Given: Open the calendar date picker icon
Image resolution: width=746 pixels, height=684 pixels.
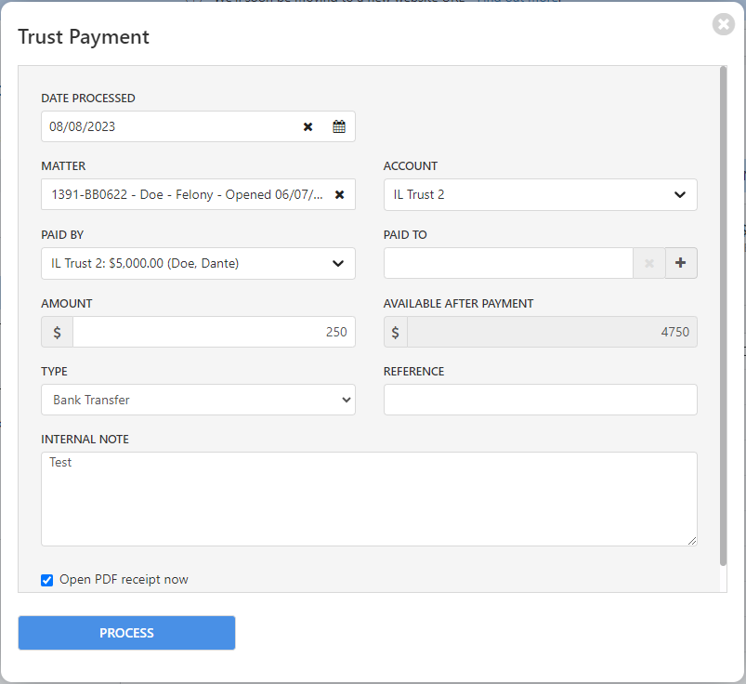Looking at the screenshot, I should tap(338, 126).
